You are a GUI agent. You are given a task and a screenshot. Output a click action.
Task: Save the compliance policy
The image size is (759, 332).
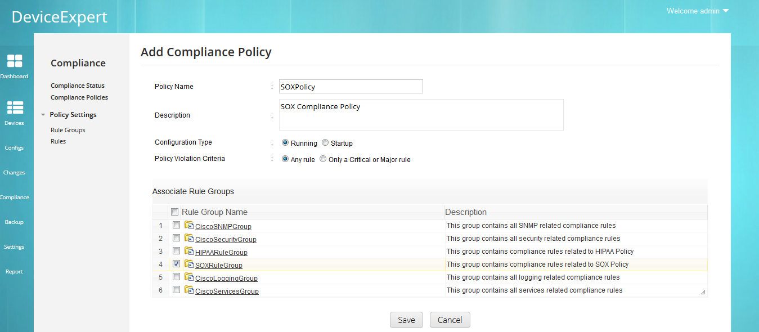click(x=406, y=320)
